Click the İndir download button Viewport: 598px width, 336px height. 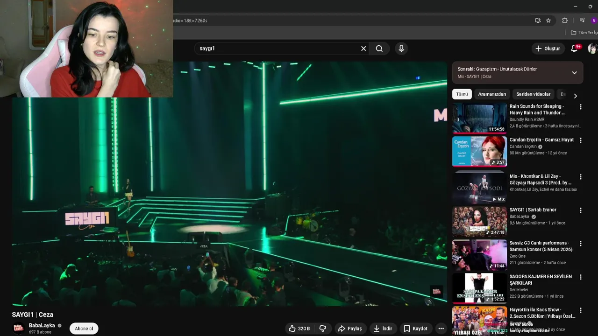click(383, 329)
